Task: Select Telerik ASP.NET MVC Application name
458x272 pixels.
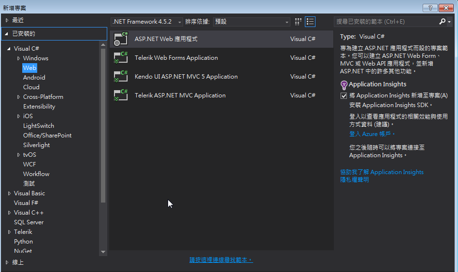Action: pyautogui.click(x=180, y=95)
